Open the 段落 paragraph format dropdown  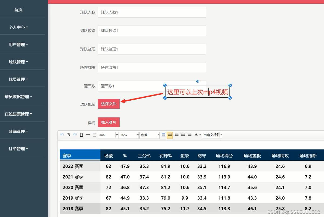148,135
